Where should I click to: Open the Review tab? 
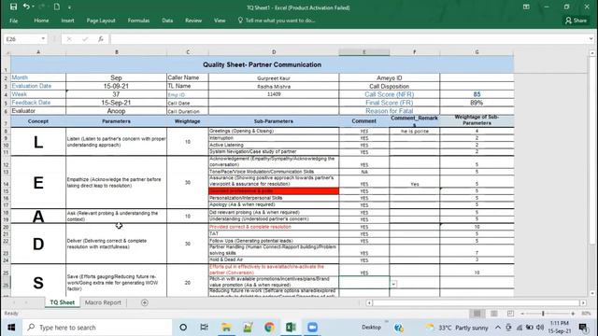coord(193,21)
